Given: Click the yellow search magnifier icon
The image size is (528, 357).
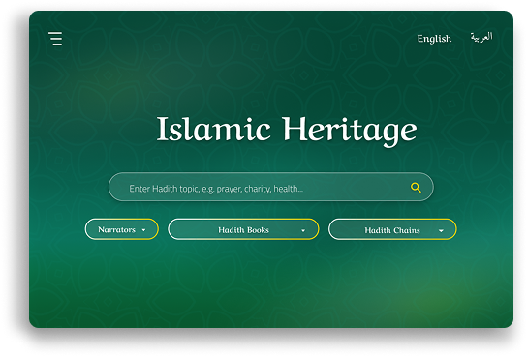Looking at the screenshot, I should [x=416, y=188].
